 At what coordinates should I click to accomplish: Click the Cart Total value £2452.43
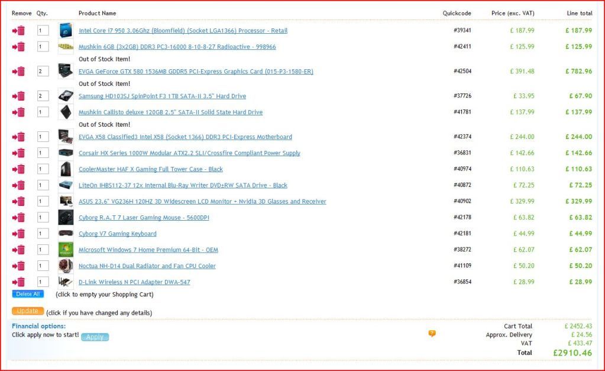point(578,326)
